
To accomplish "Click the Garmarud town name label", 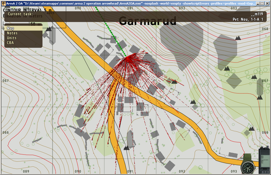I will (147, 21).
